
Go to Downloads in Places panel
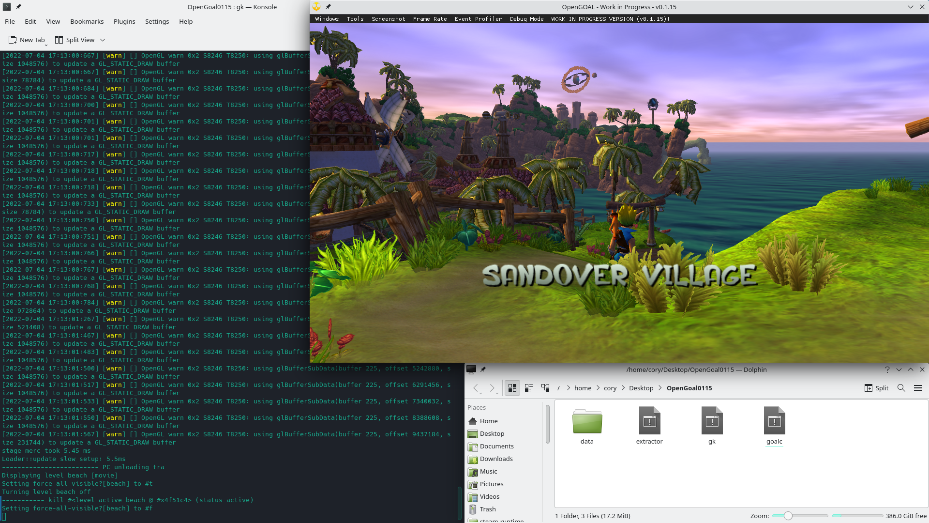[496, 459]
